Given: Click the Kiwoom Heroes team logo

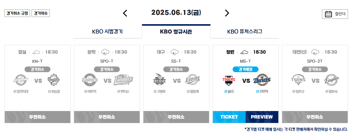Looking at the screenshot, I should (21, 80).
